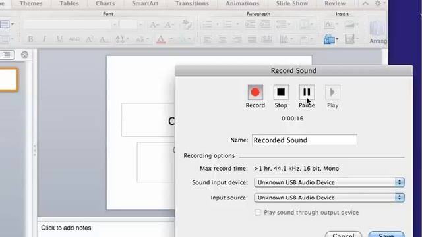Screen dimensions: 422x237
Task: Align text left
Action: (208, 39)
